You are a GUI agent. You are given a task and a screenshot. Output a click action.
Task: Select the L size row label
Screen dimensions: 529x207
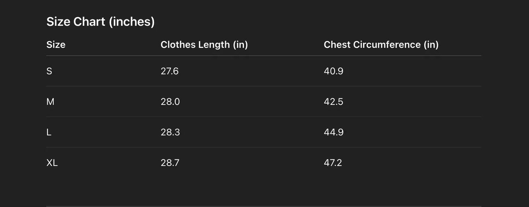[x=49, y=132]
